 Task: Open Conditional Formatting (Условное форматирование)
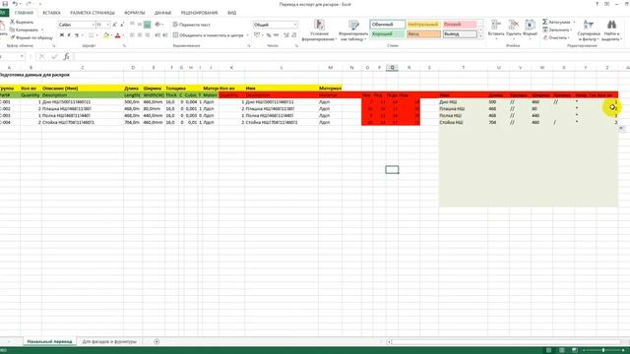[319, 30]
